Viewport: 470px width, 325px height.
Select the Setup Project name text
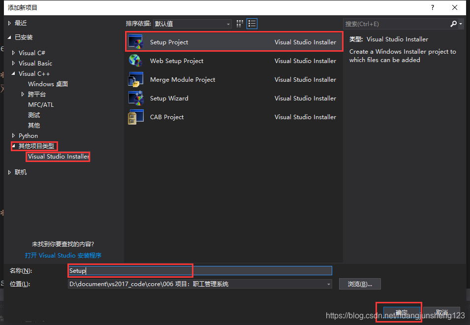[169, 42]
